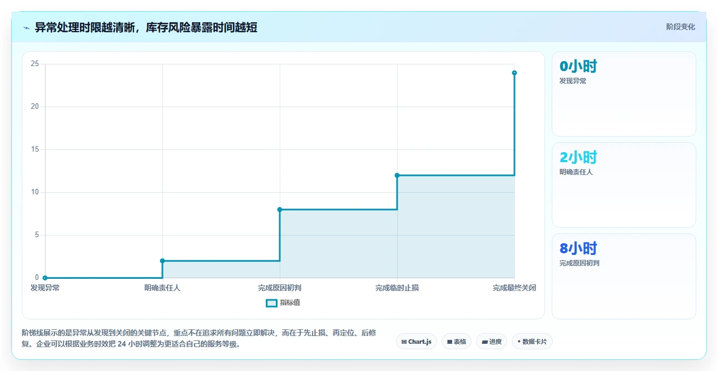Toggle the 指标值 legend item

283,303
